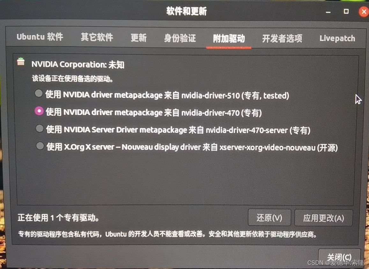Click the NVIDIA hardware device icon

pyautogui.click(x=21, y=62)
